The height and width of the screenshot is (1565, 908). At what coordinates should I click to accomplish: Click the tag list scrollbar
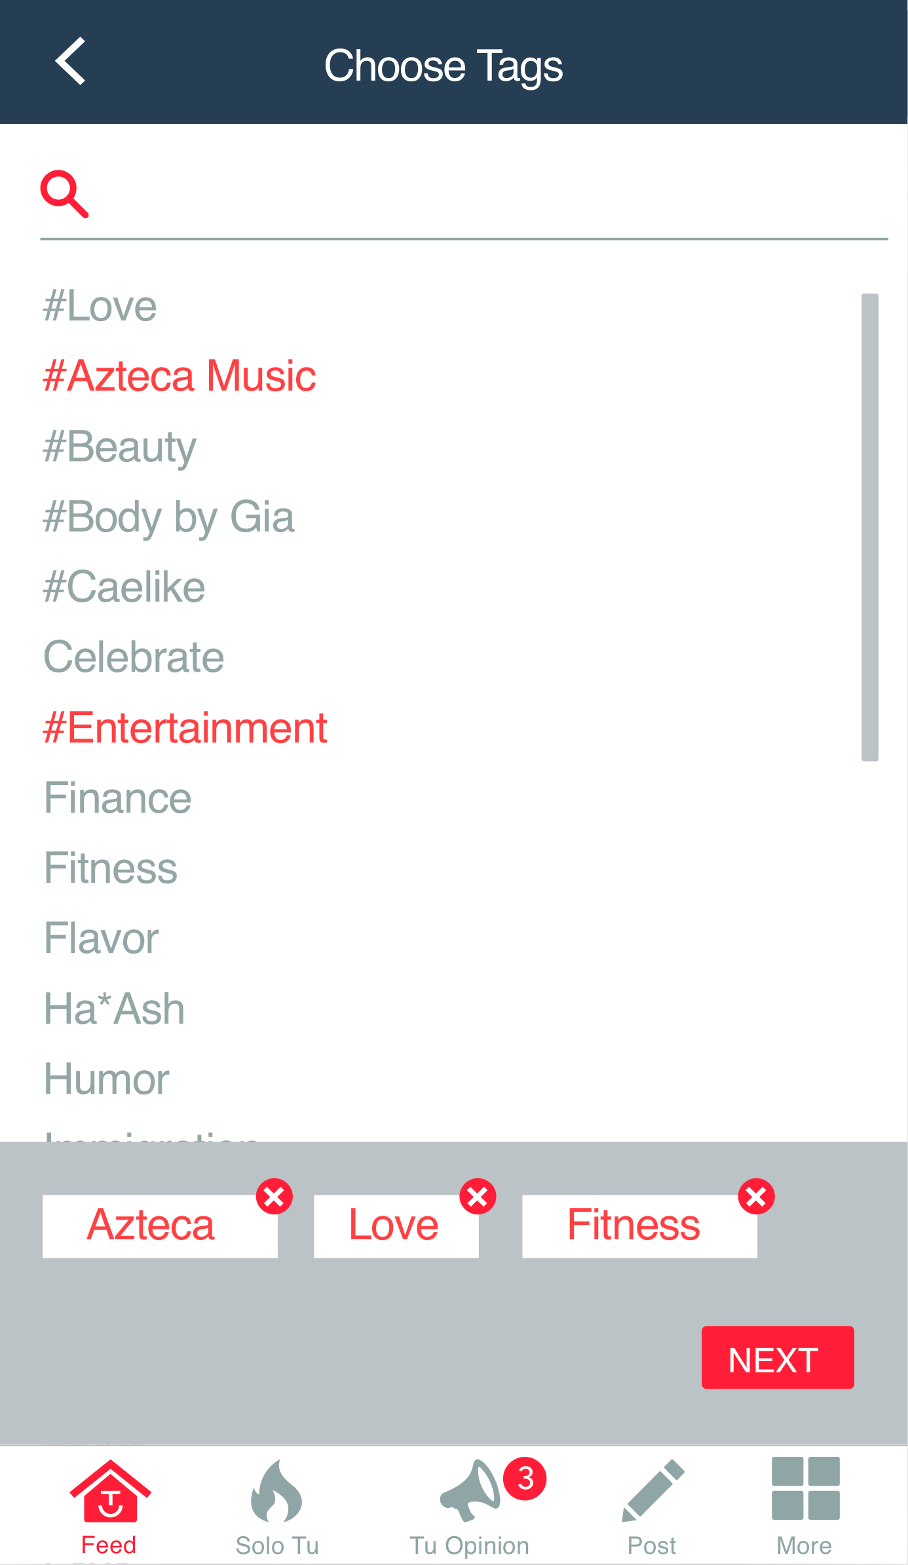pyautogui.click(x=870, y=527)
